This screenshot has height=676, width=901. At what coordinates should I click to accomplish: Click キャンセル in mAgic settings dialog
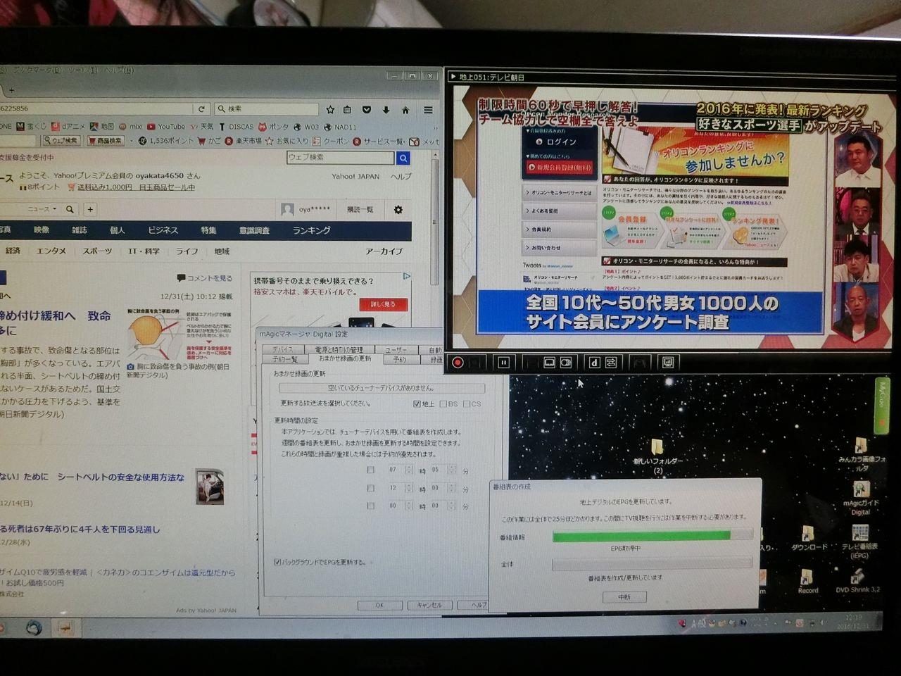[429, 605]
